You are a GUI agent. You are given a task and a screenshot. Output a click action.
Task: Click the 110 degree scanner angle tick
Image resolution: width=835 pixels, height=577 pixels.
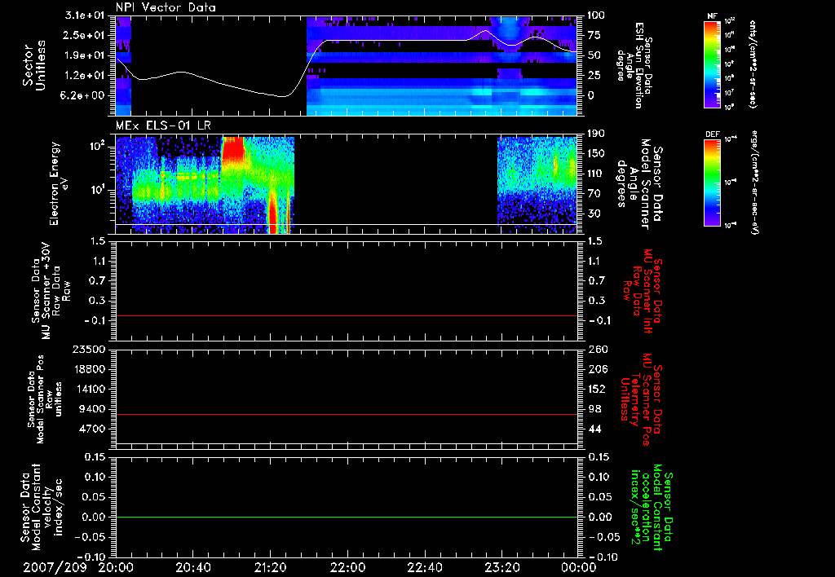tap(596, 174)
